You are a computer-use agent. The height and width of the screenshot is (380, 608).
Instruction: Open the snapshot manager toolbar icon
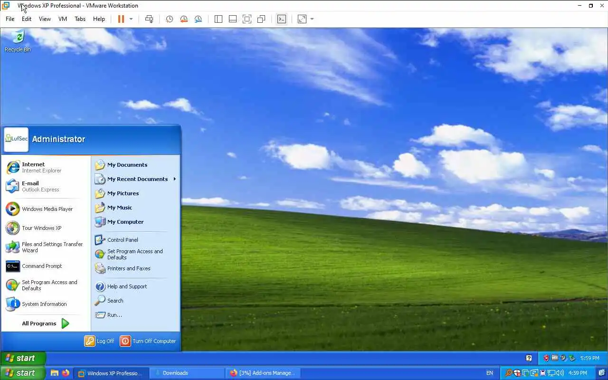pos(198,19)
